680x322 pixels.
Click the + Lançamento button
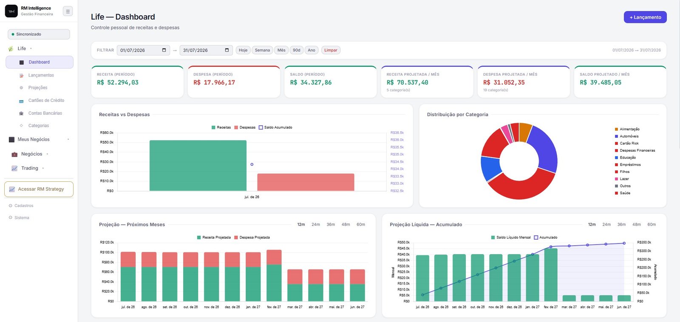(x=645, y=17)
